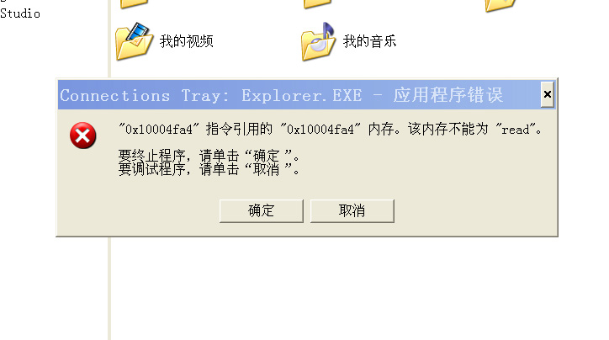Close the application error dialog with X

click(548, 94)
